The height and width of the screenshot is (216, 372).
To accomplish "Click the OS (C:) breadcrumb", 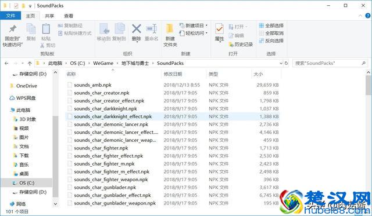I will pyautogui.click(x=77, y=63).
